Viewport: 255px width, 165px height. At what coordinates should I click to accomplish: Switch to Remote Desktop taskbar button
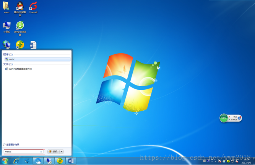click(x=49, y=161)
